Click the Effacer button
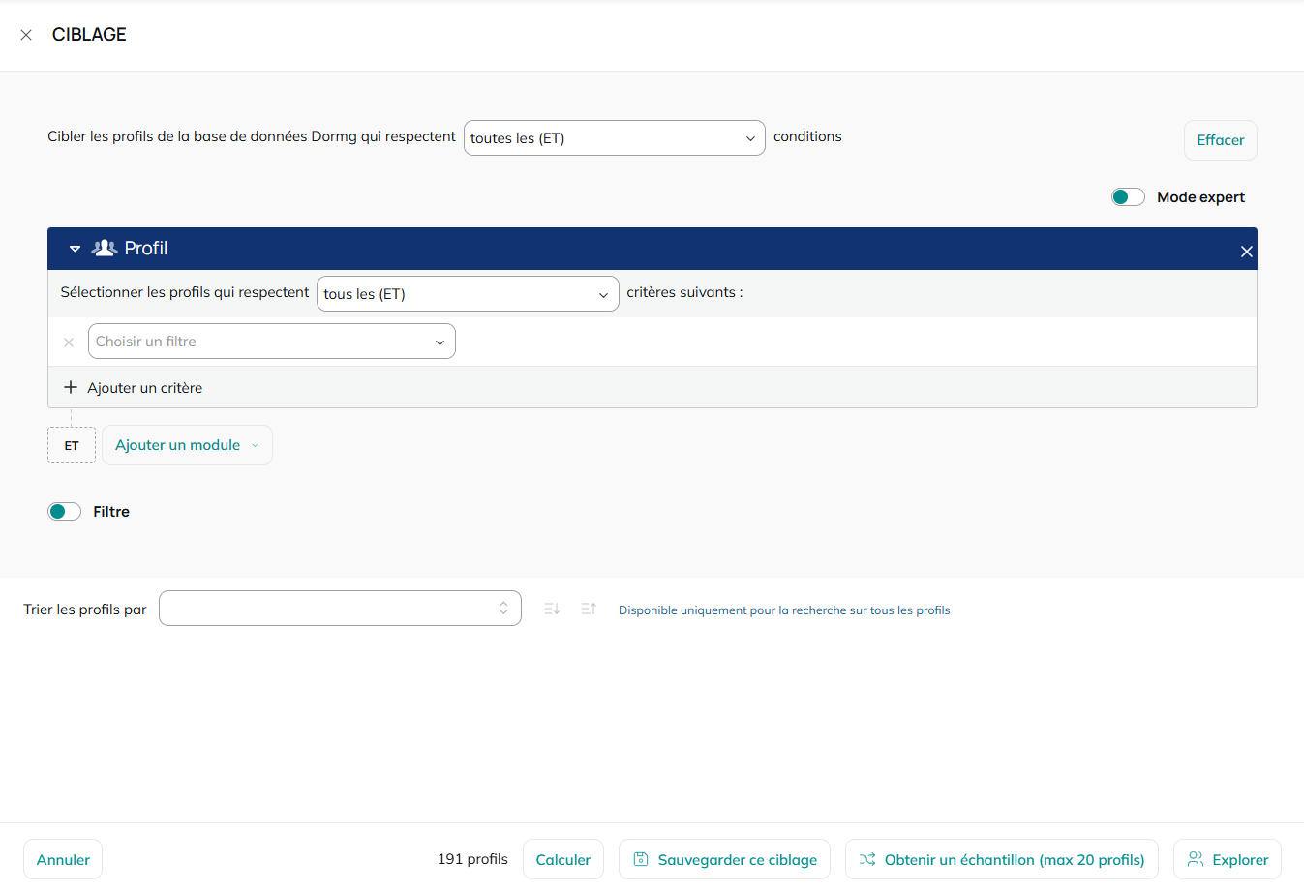 pos(1221,140)
